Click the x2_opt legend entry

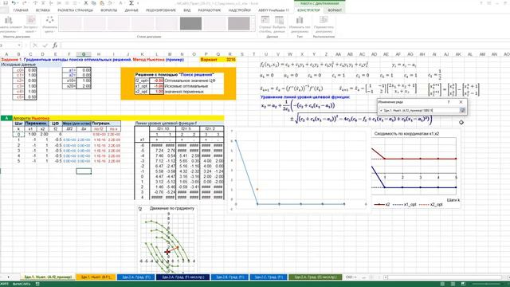point(431,204)
